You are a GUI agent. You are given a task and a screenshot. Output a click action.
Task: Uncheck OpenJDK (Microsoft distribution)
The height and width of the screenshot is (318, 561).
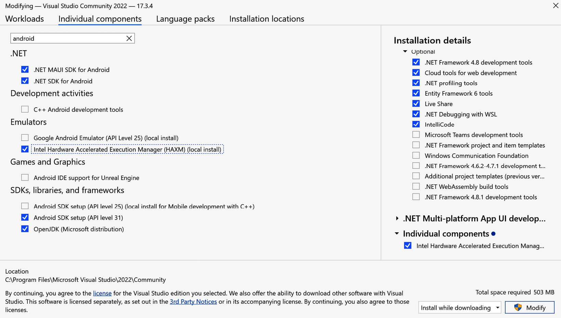pos(25,229)
